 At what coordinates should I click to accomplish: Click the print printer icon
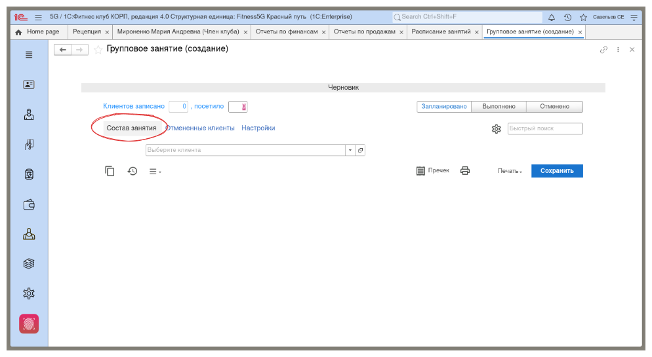click(465, 171)
